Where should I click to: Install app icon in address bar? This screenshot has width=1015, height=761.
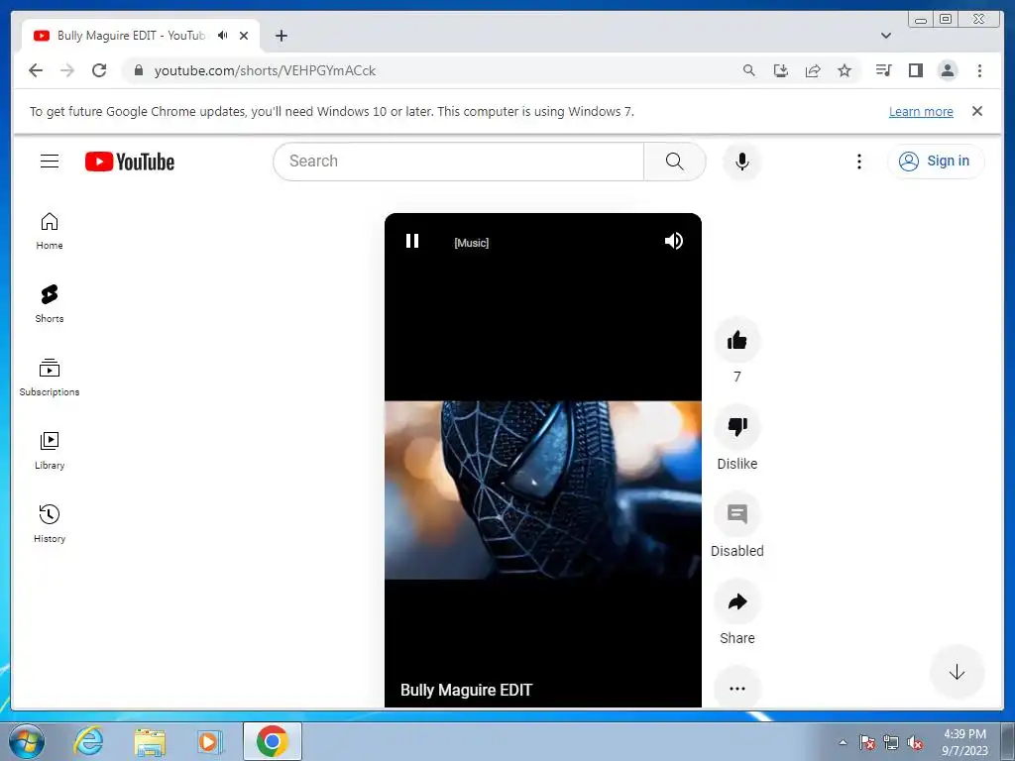point(781,70)
